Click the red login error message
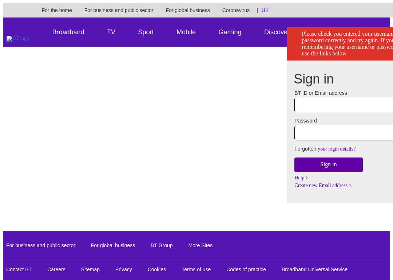 tap(340, 44)
